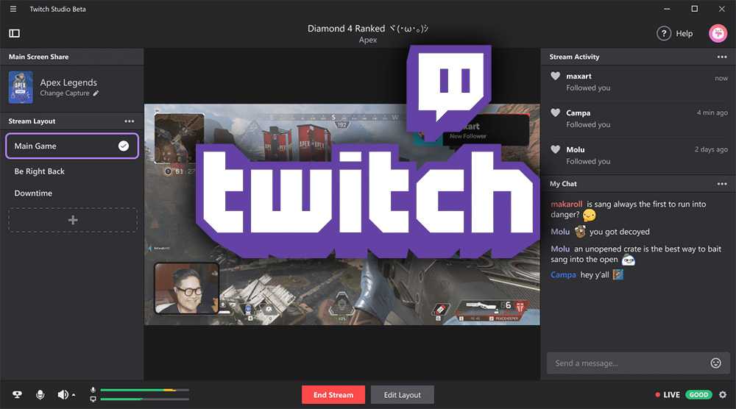Click stream title Diamond 4 Ranked
The height and width of the screenshot is (409, 736).
pyautogui.click(x=368, y=29)
